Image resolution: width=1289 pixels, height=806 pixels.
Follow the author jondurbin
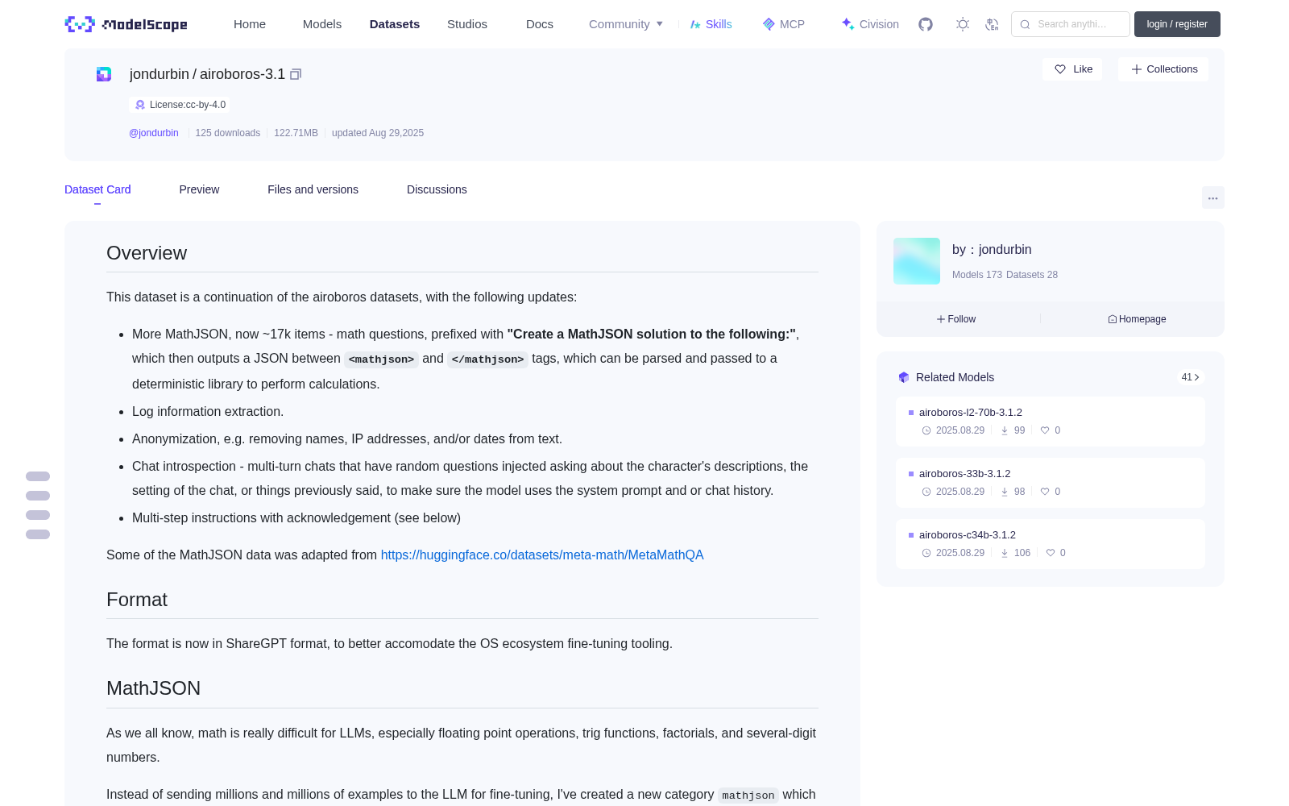coord(956,319)
